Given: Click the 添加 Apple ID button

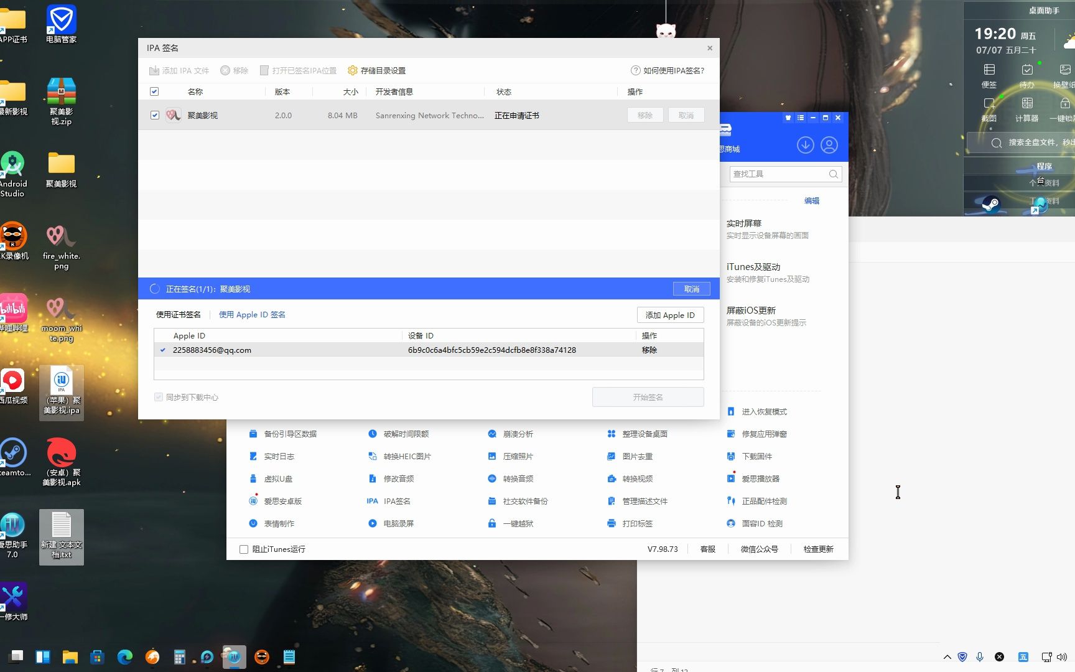Looking at the screenshot, I should [x=670, y=315].
